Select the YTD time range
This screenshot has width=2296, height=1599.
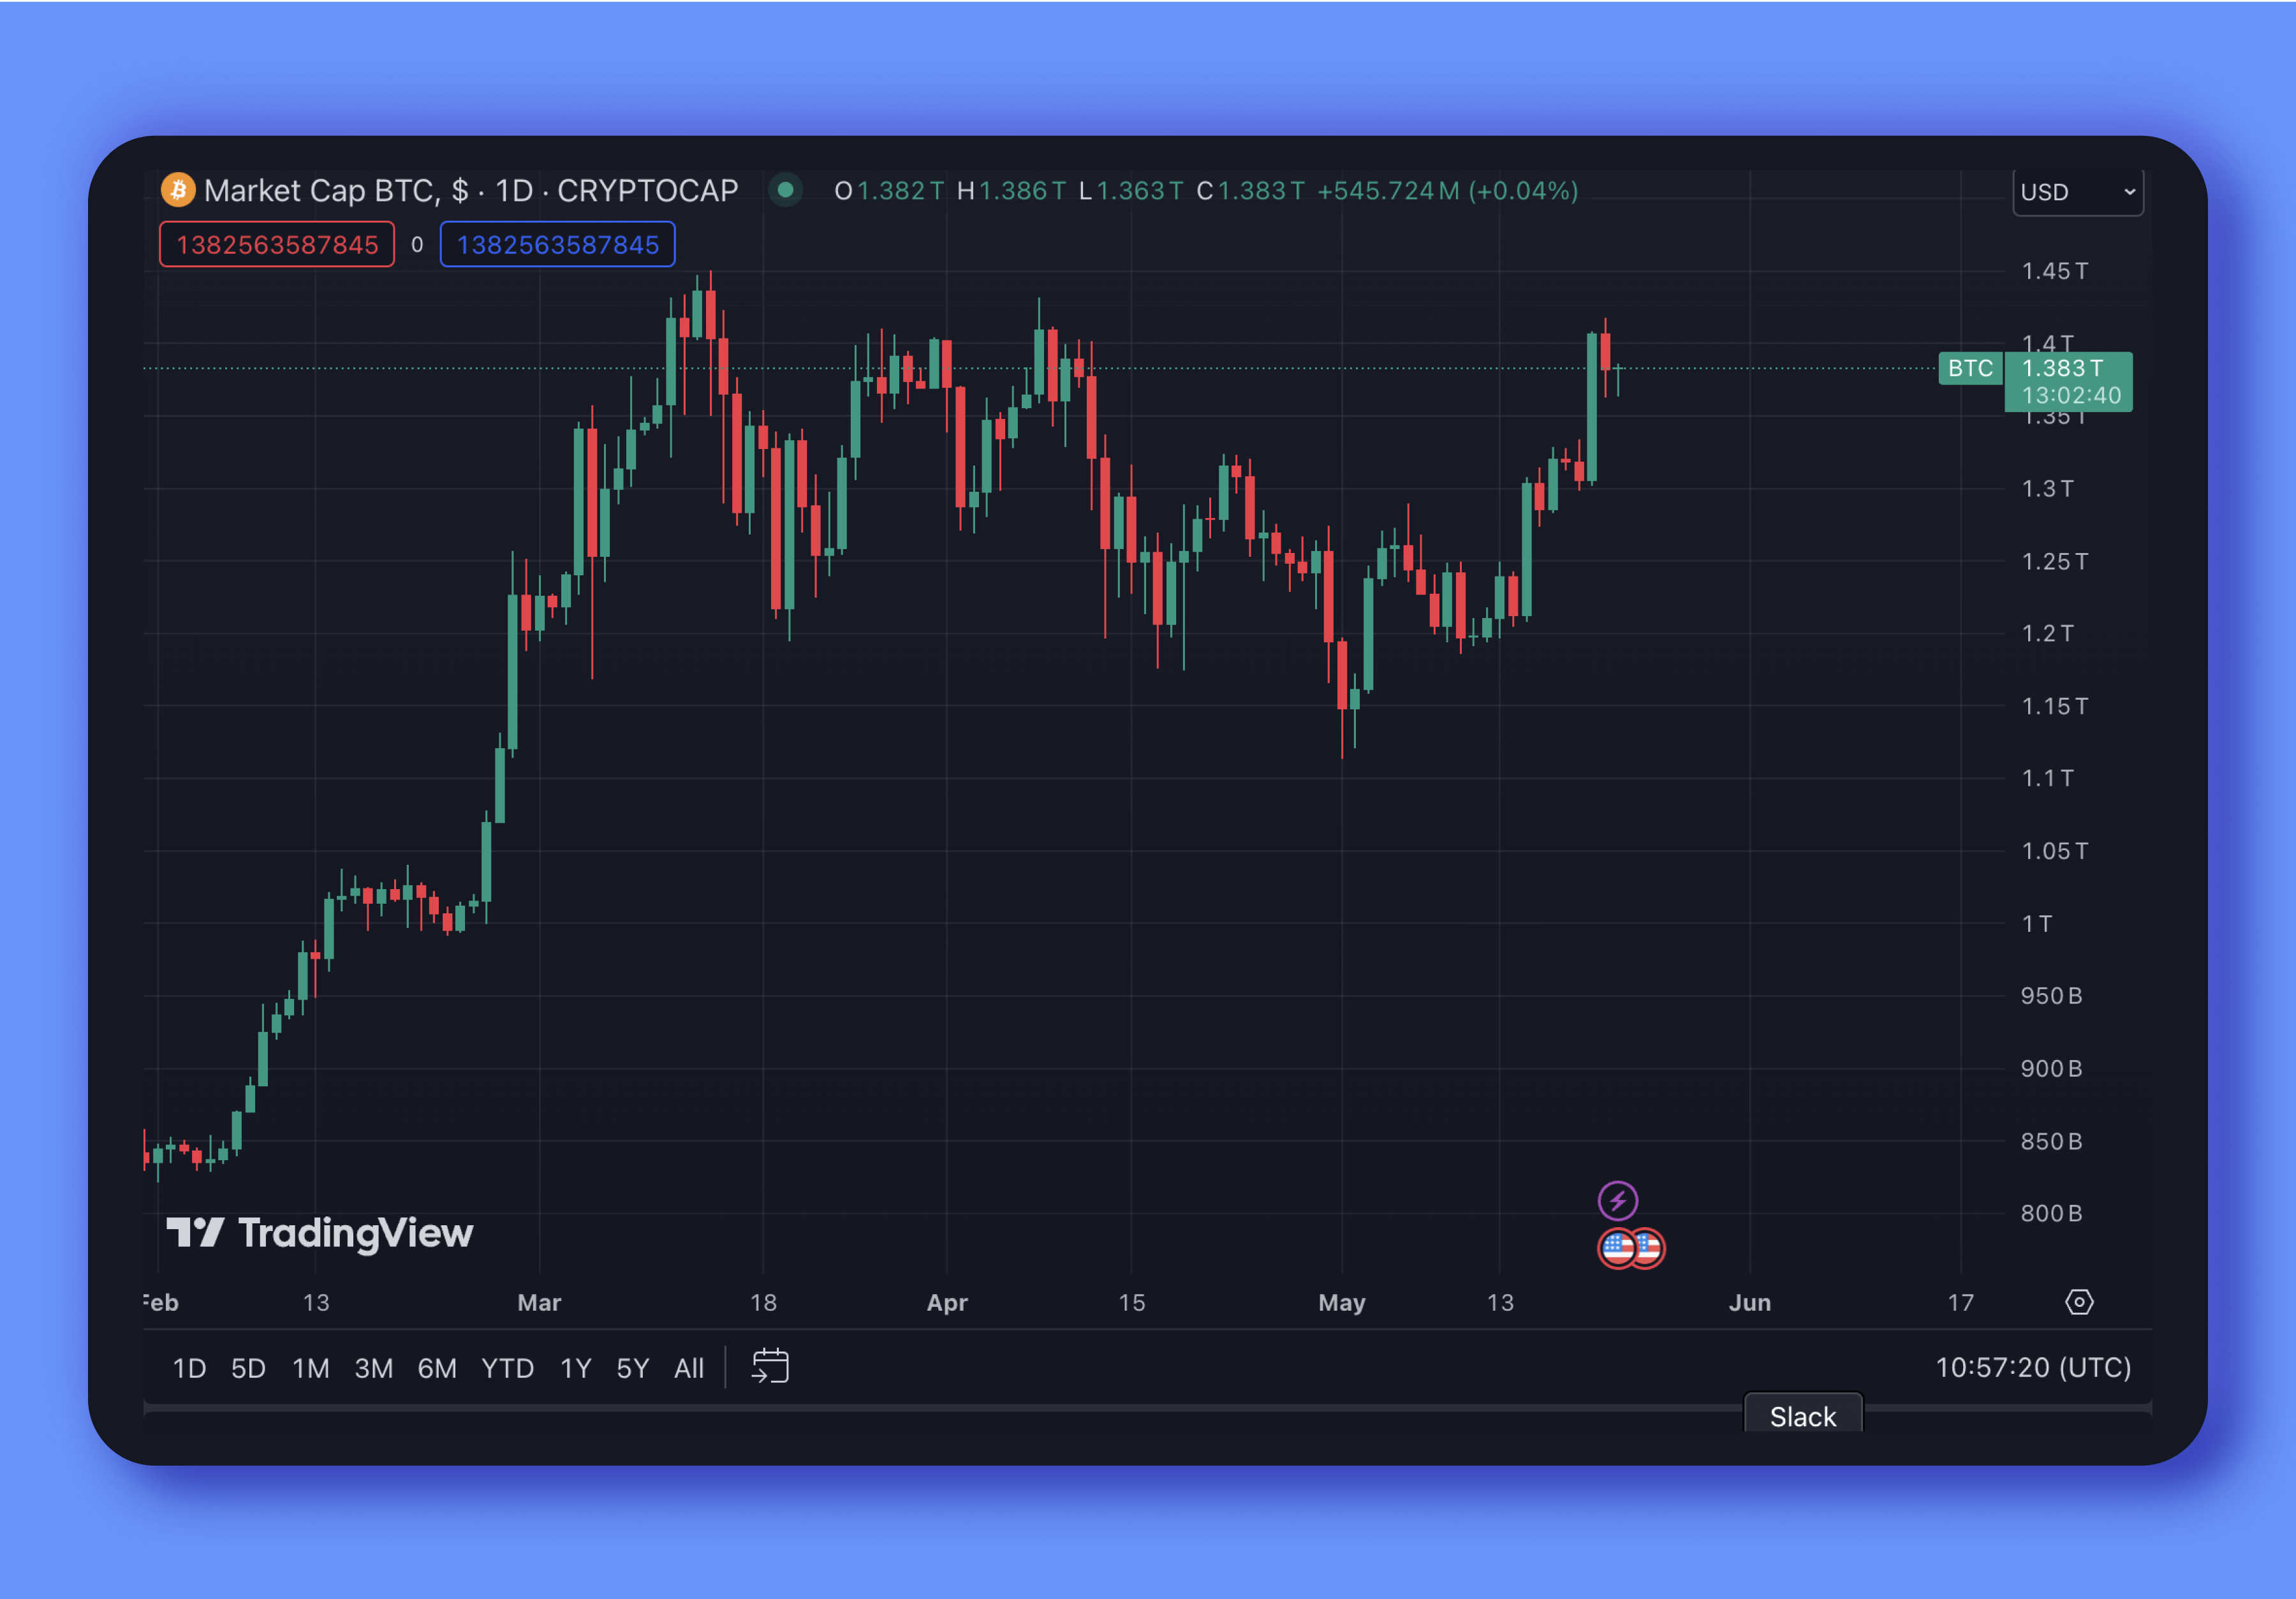pos(507,1368)
